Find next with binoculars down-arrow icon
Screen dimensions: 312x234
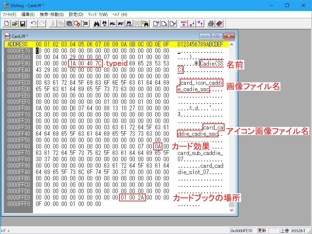(113, 23)
